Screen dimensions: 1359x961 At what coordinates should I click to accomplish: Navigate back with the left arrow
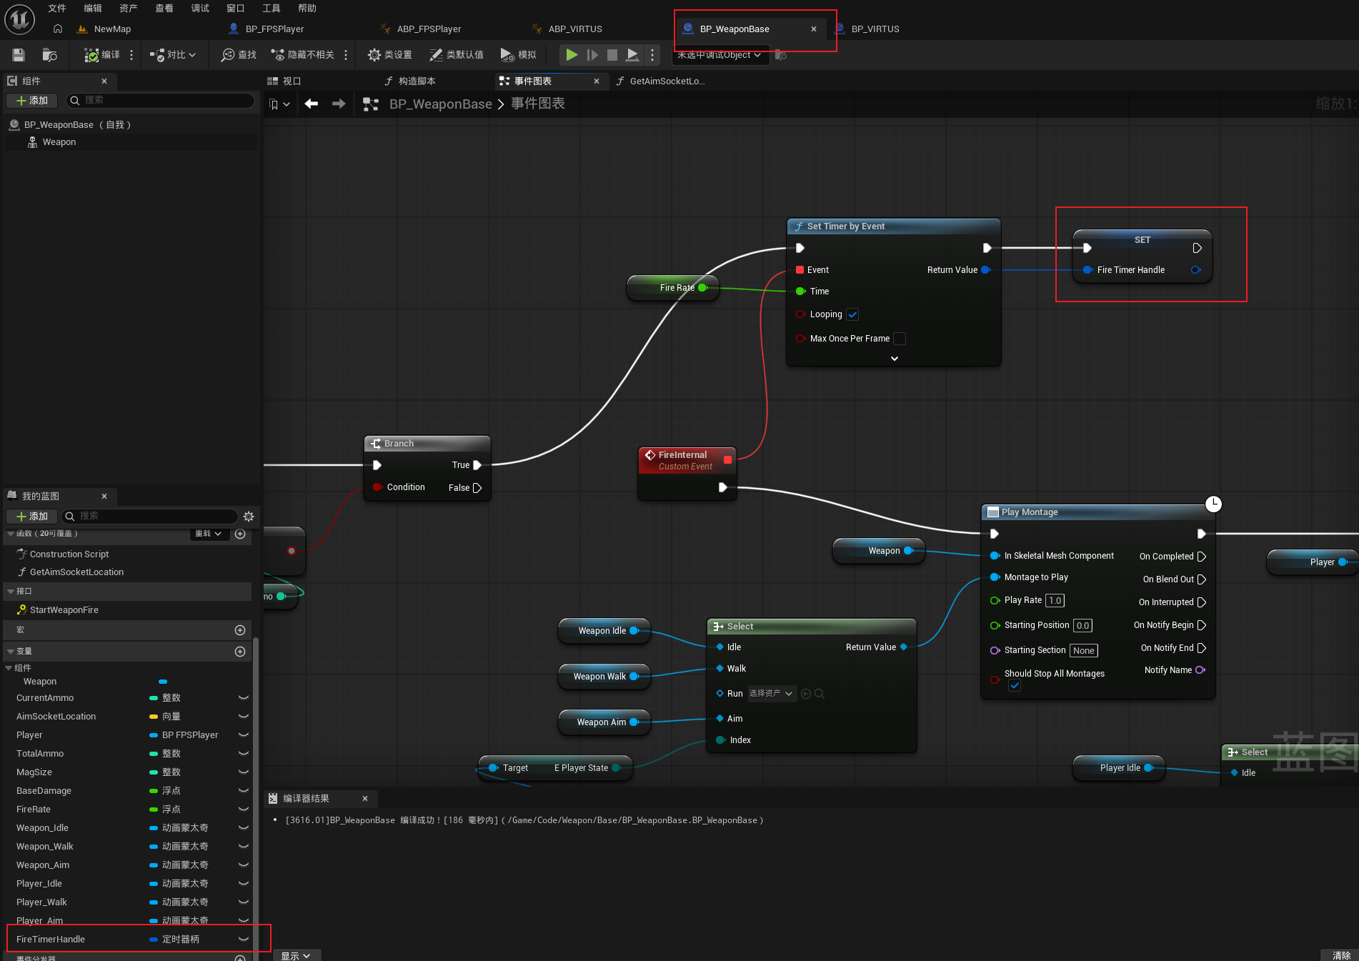click(x=312, y=104)
